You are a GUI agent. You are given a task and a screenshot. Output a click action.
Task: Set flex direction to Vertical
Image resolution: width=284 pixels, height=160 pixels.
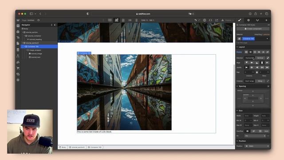pos(260,58)
